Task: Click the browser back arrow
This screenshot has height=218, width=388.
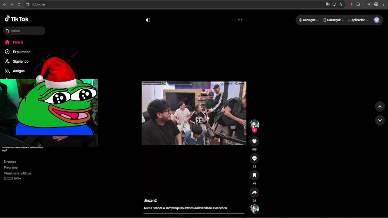Action: click(x=4, y=4)
